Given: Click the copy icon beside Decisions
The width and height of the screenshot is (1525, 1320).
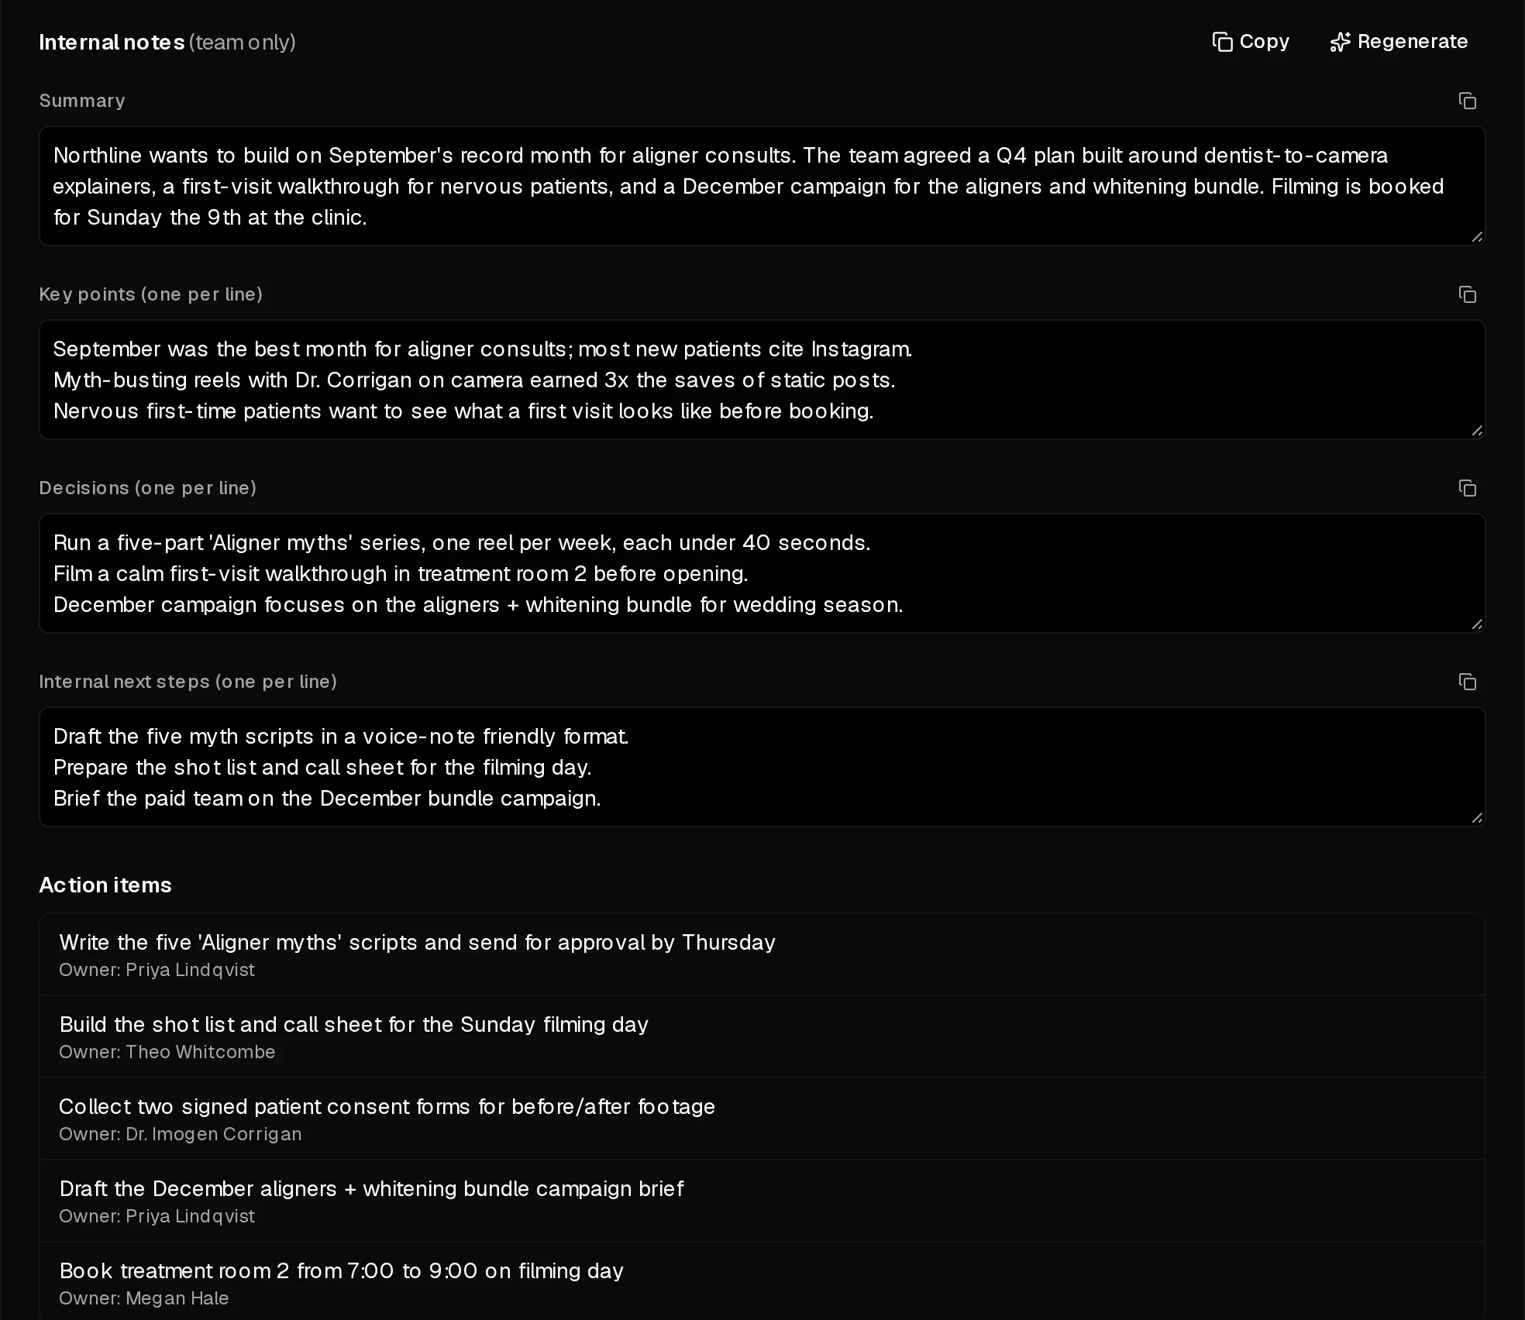Looking at the screenshot, I should click(1468, 488).
